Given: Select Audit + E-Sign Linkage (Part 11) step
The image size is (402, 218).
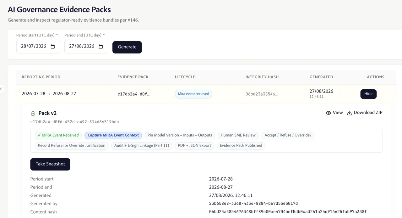Looking at the screenshot, I should 142,146.
